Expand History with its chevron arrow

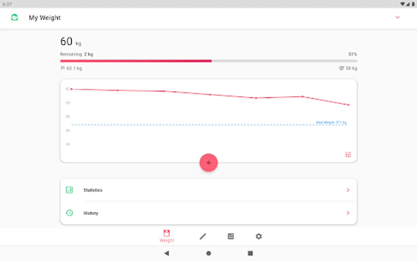(348, 213)
